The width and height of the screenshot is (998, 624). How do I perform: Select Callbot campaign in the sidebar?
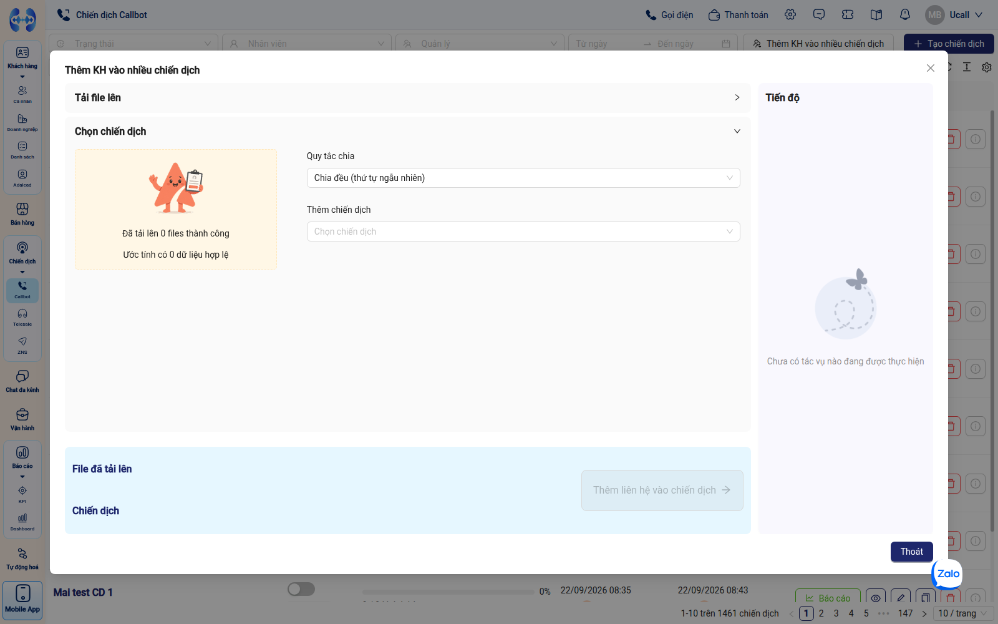coord(22,290)
